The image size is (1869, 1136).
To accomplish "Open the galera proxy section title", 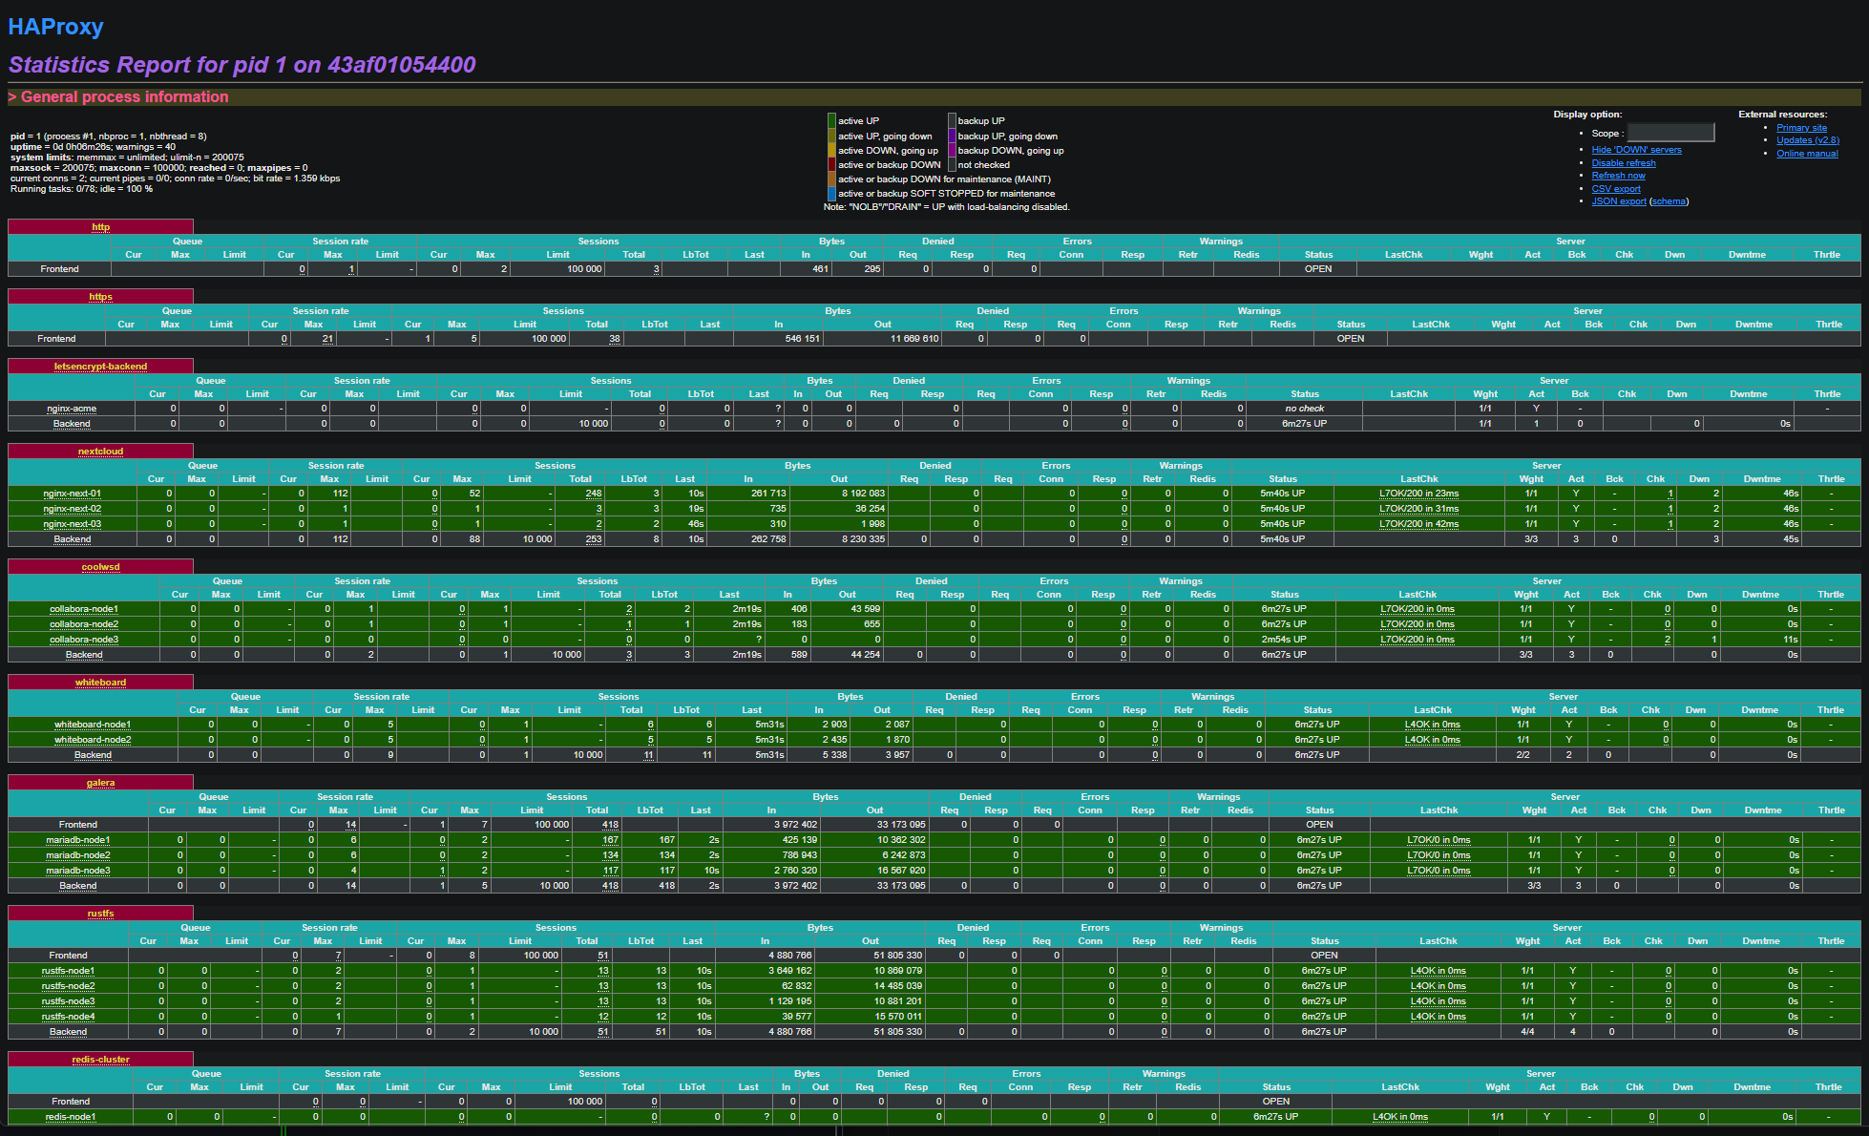I will coord(100,783).
